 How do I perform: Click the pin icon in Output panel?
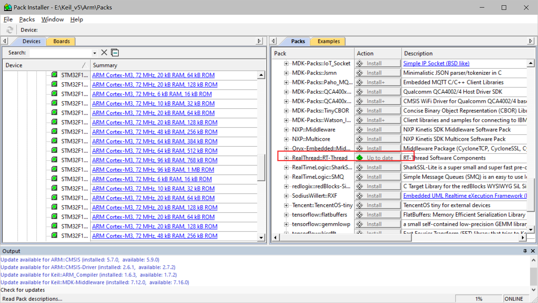coord(525,251)
